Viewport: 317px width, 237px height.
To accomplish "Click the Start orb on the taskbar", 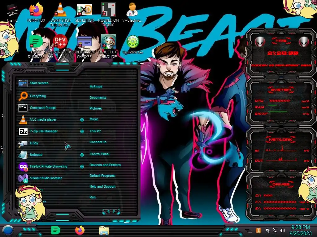I will point(8,231).
